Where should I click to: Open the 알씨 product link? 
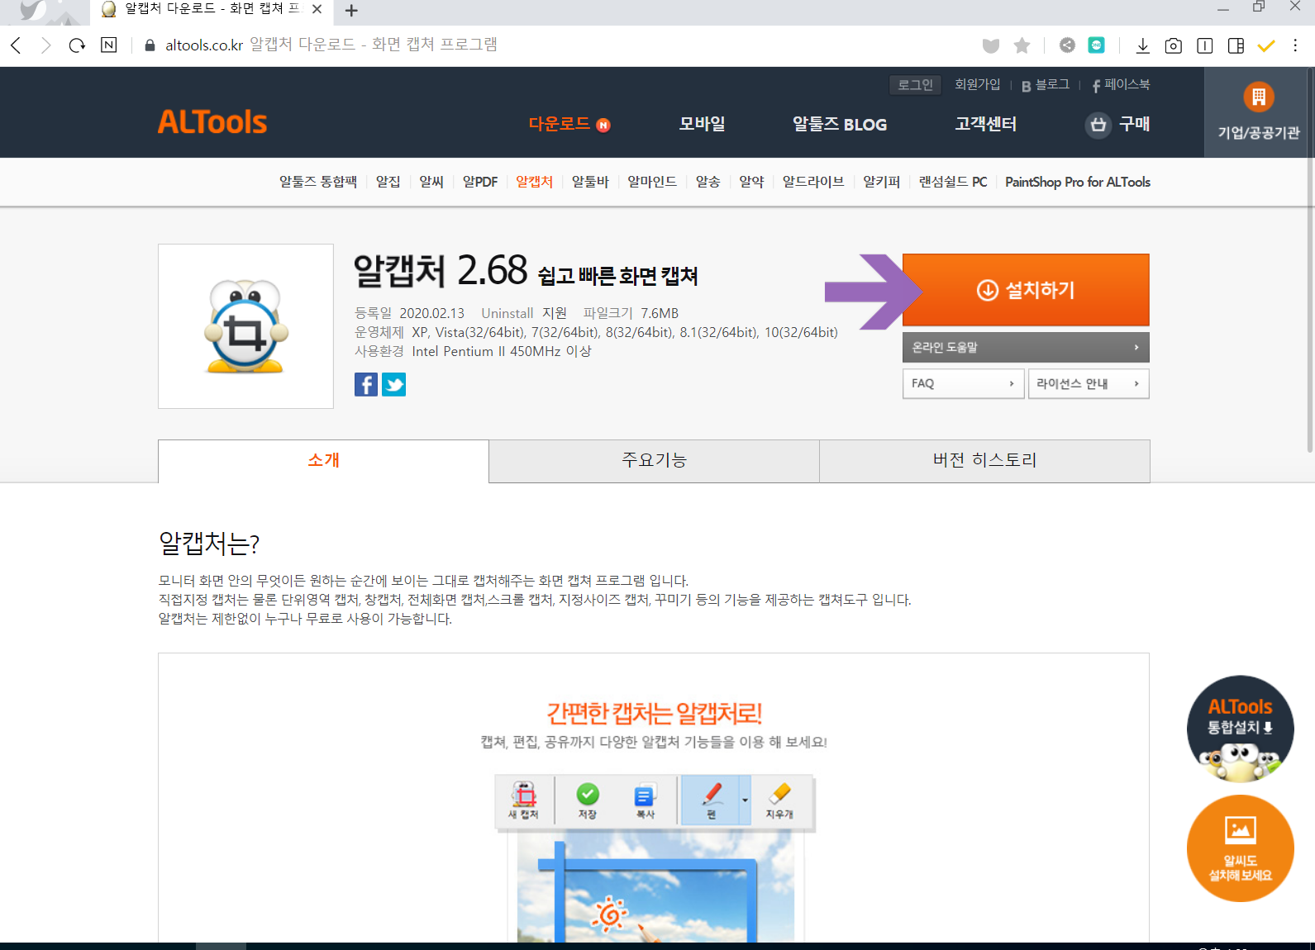tap(431, 182)
